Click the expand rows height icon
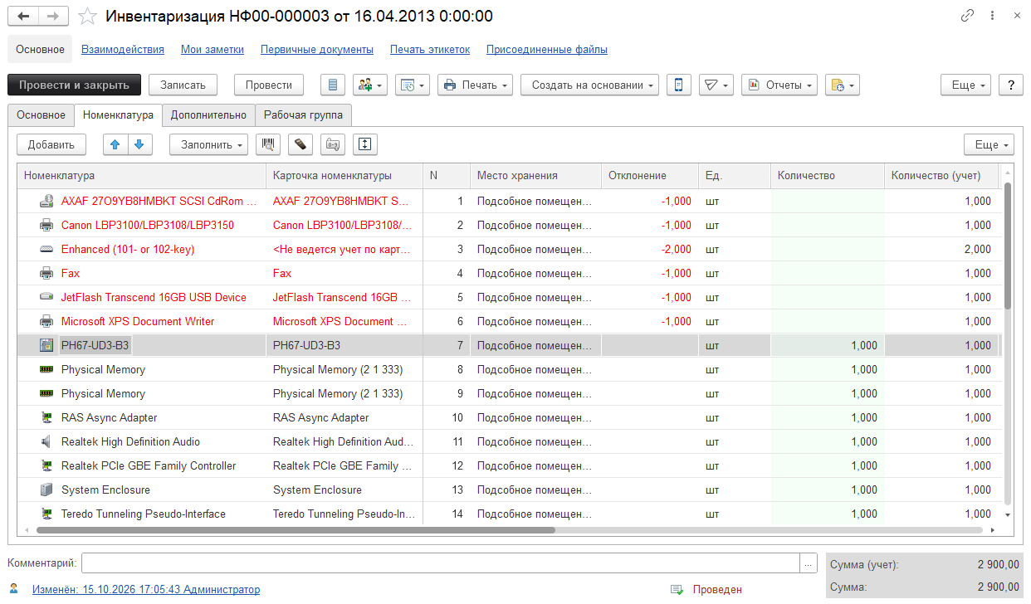Image resolution: width=1031 pixels, height=604 pixels. click(365, 144)
